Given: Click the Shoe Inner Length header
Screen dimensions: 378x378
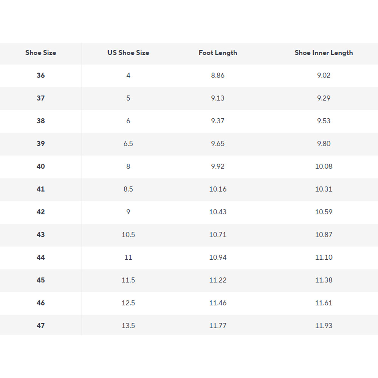Looking at the screenshot, I should 324,53.
